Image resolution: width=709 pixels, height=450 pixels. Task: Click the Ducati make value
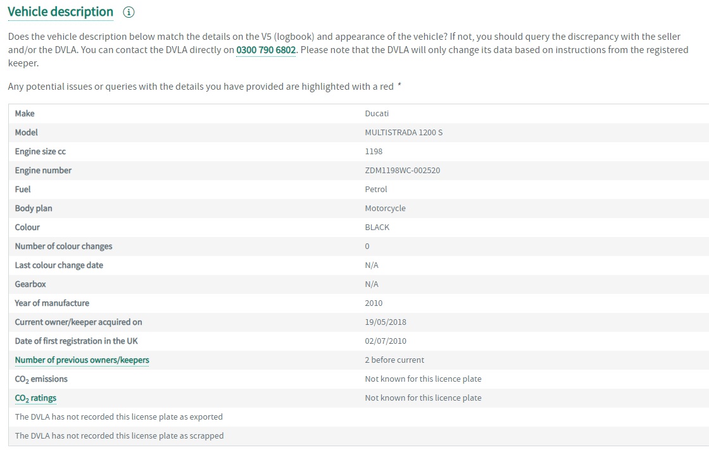coord(377,114)
